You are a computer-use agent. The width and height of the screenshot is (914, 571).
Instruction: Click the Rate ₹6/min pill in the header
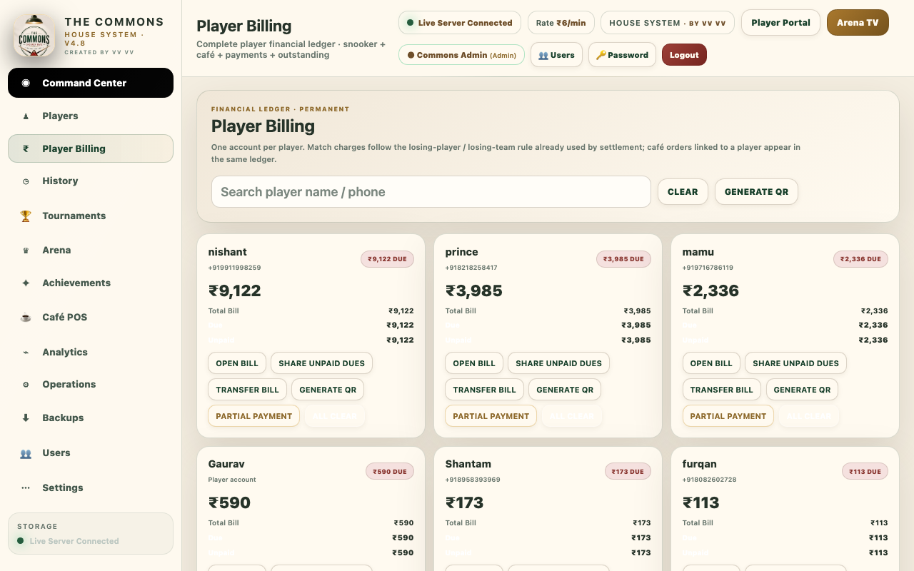[561, 23]
